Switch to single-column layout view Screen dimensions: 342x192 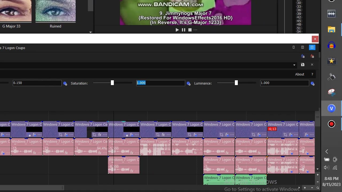coord(294,47)
